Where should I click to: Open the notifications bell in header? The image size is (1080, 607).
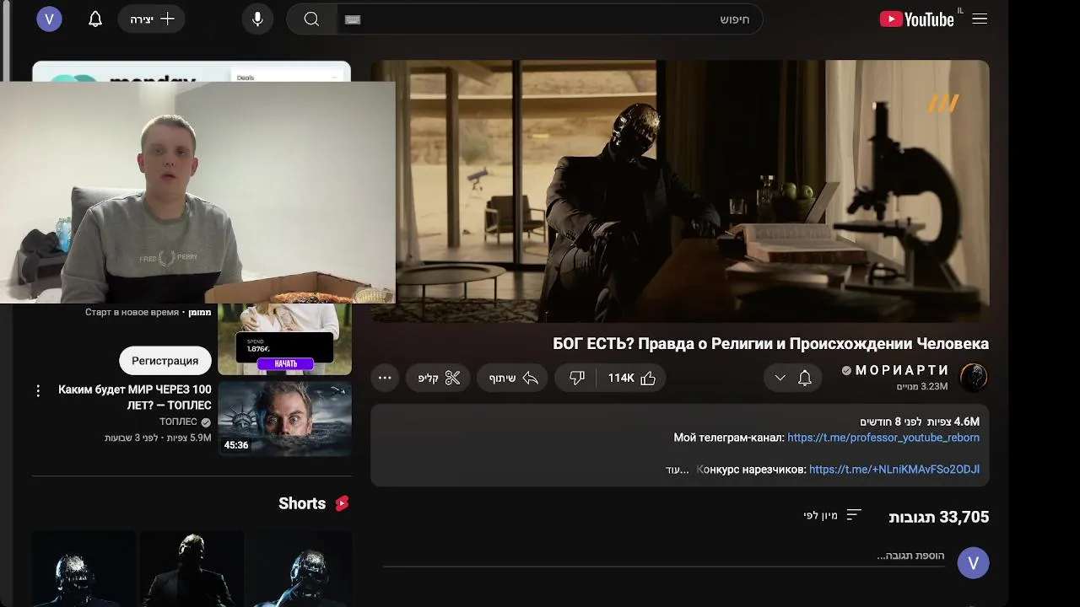pos(95,19)
